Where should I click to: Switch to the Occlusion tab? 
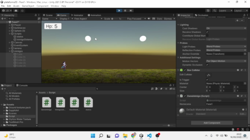pyautogui.click(x=202, y=15)
